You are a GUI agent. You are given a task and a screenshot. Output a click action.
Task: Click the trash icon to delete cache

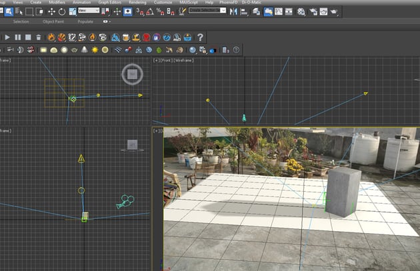(x=38, y=37)
